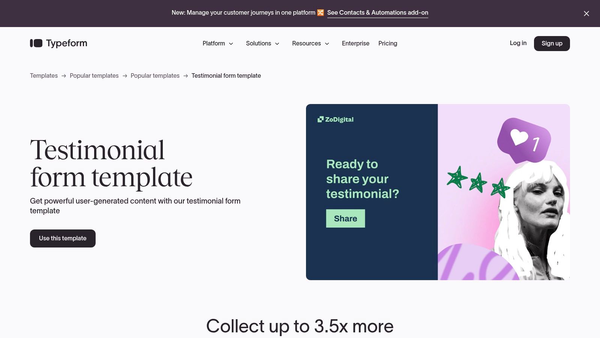The width and height of the screenshot is (600, 338).
Task: Open See Contacts & Automations add-on link
Action: (378, 13)
